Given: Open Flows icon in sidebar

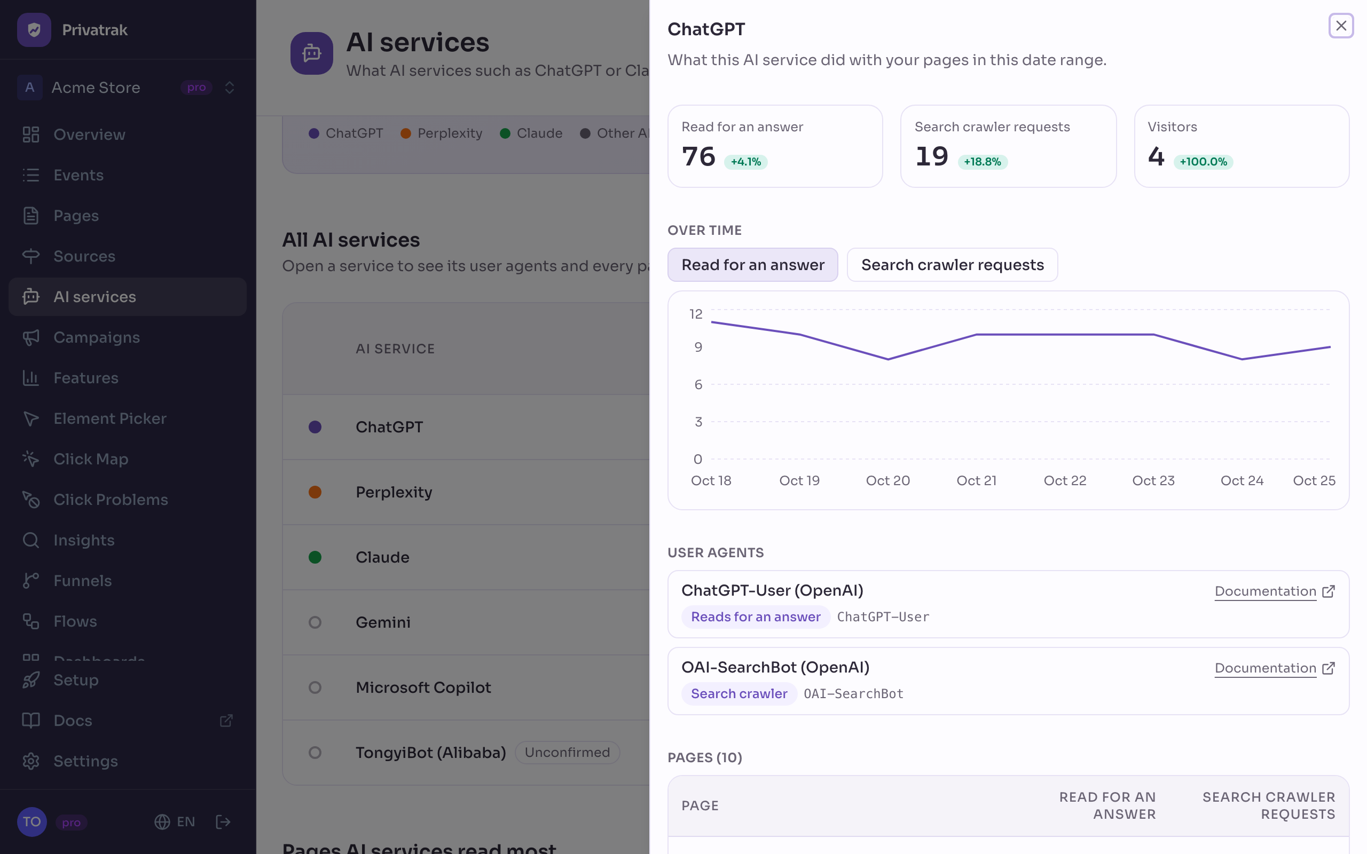Looking at the screenshot, I should click(x=30, y=621).
